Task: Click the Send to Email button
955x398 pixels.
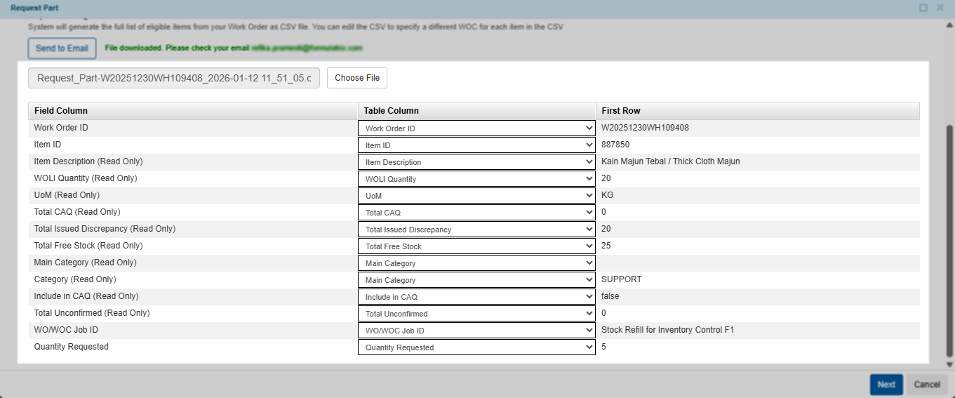Action: (62, 48)
